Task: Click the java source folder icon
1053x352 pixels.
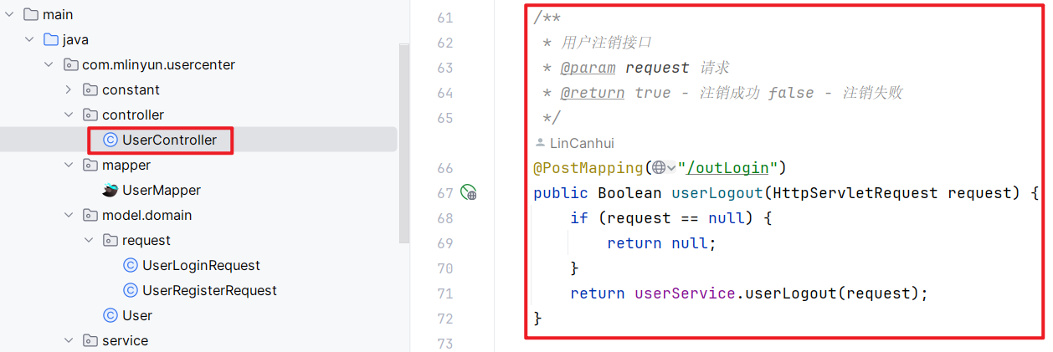Action: point(50,39)
